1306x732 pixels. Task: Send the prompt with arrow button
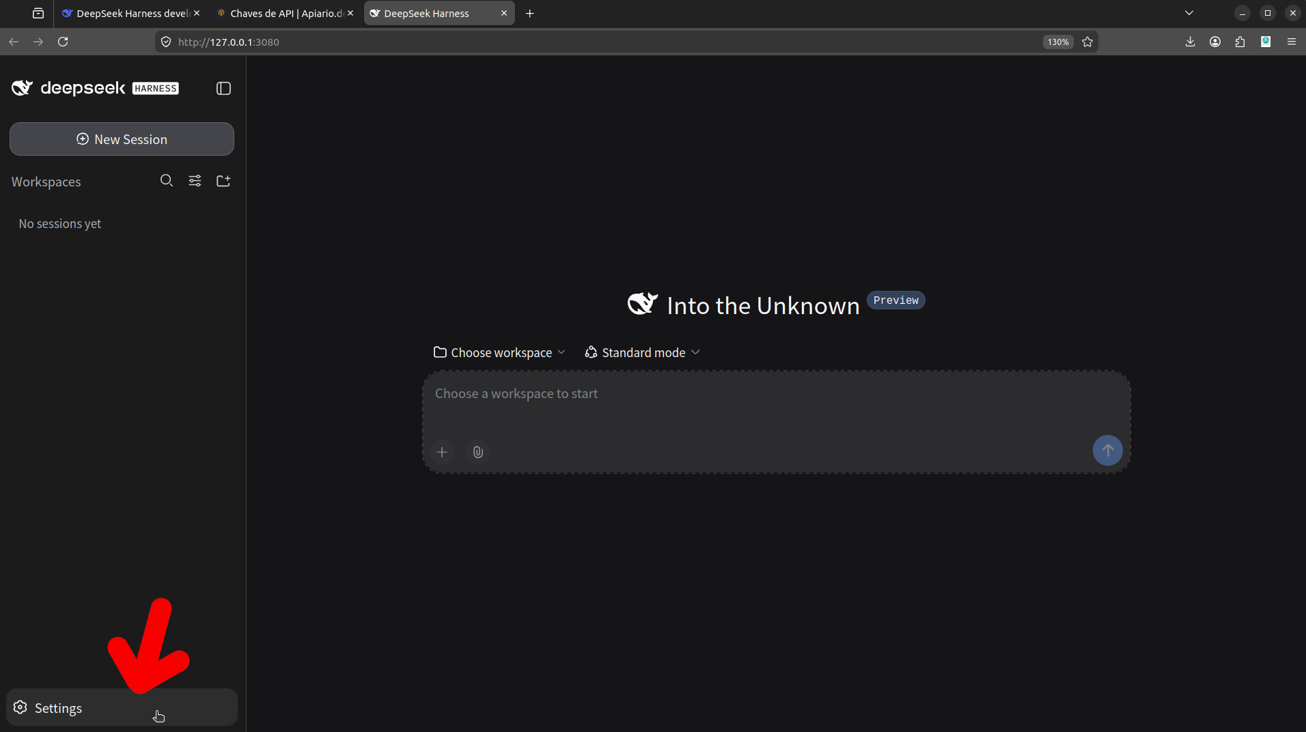tap(1107, 451)
